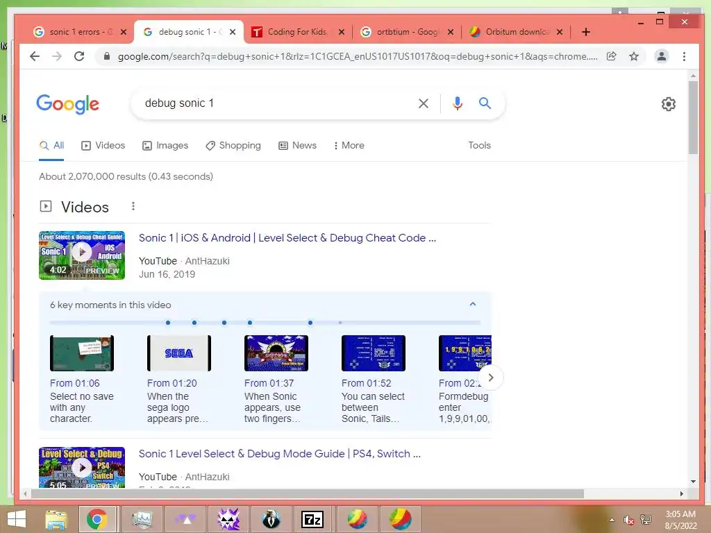Select the Images search filter
Screen dimensions: 711x533
(165, 146)
